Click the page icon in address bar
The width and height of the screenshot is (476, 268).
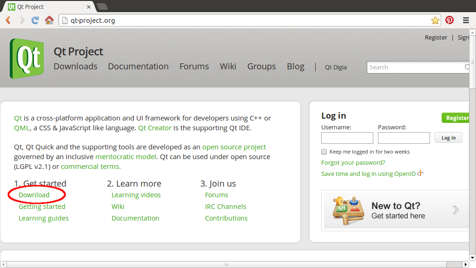[64, 20]
